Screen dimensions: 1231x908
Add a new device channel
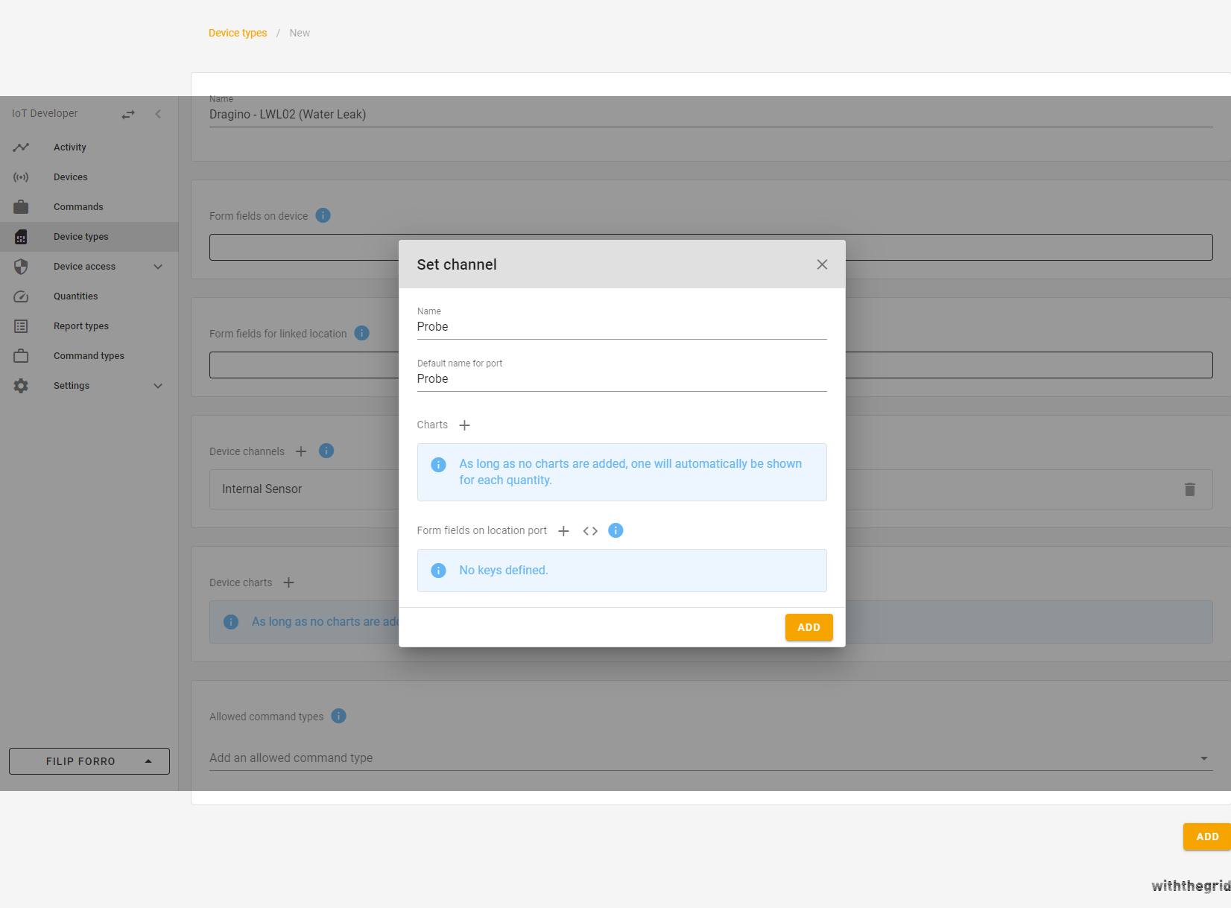301,451
